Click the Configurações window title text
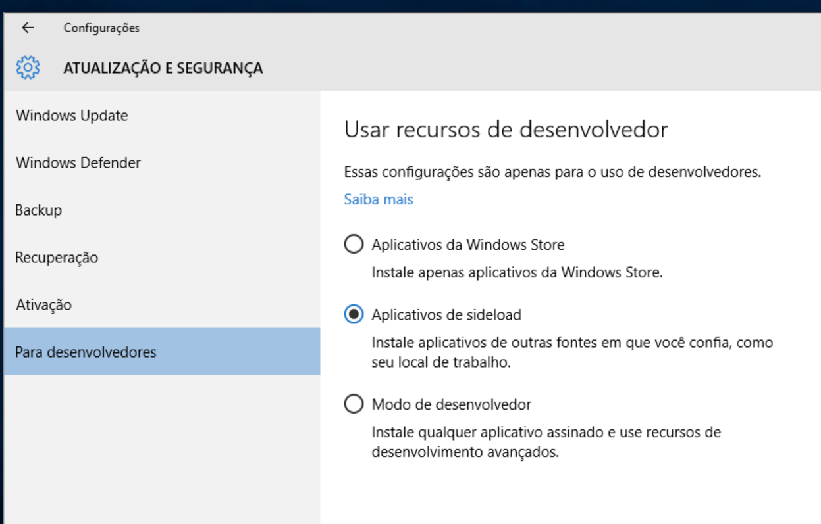The image size is (821, 524). point(101,28)
